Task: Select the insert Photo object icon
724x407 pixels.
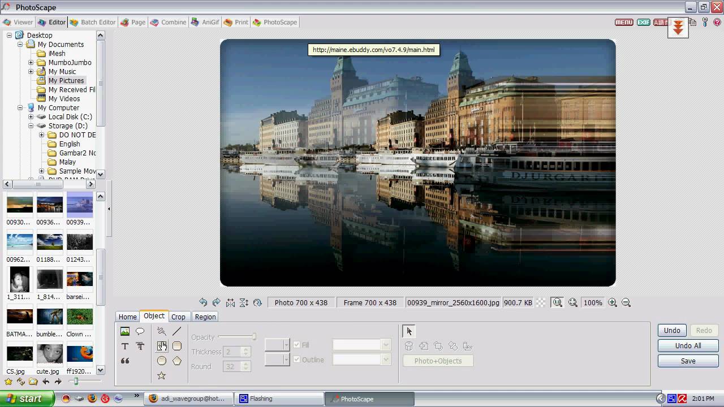Action: [125, 331]
